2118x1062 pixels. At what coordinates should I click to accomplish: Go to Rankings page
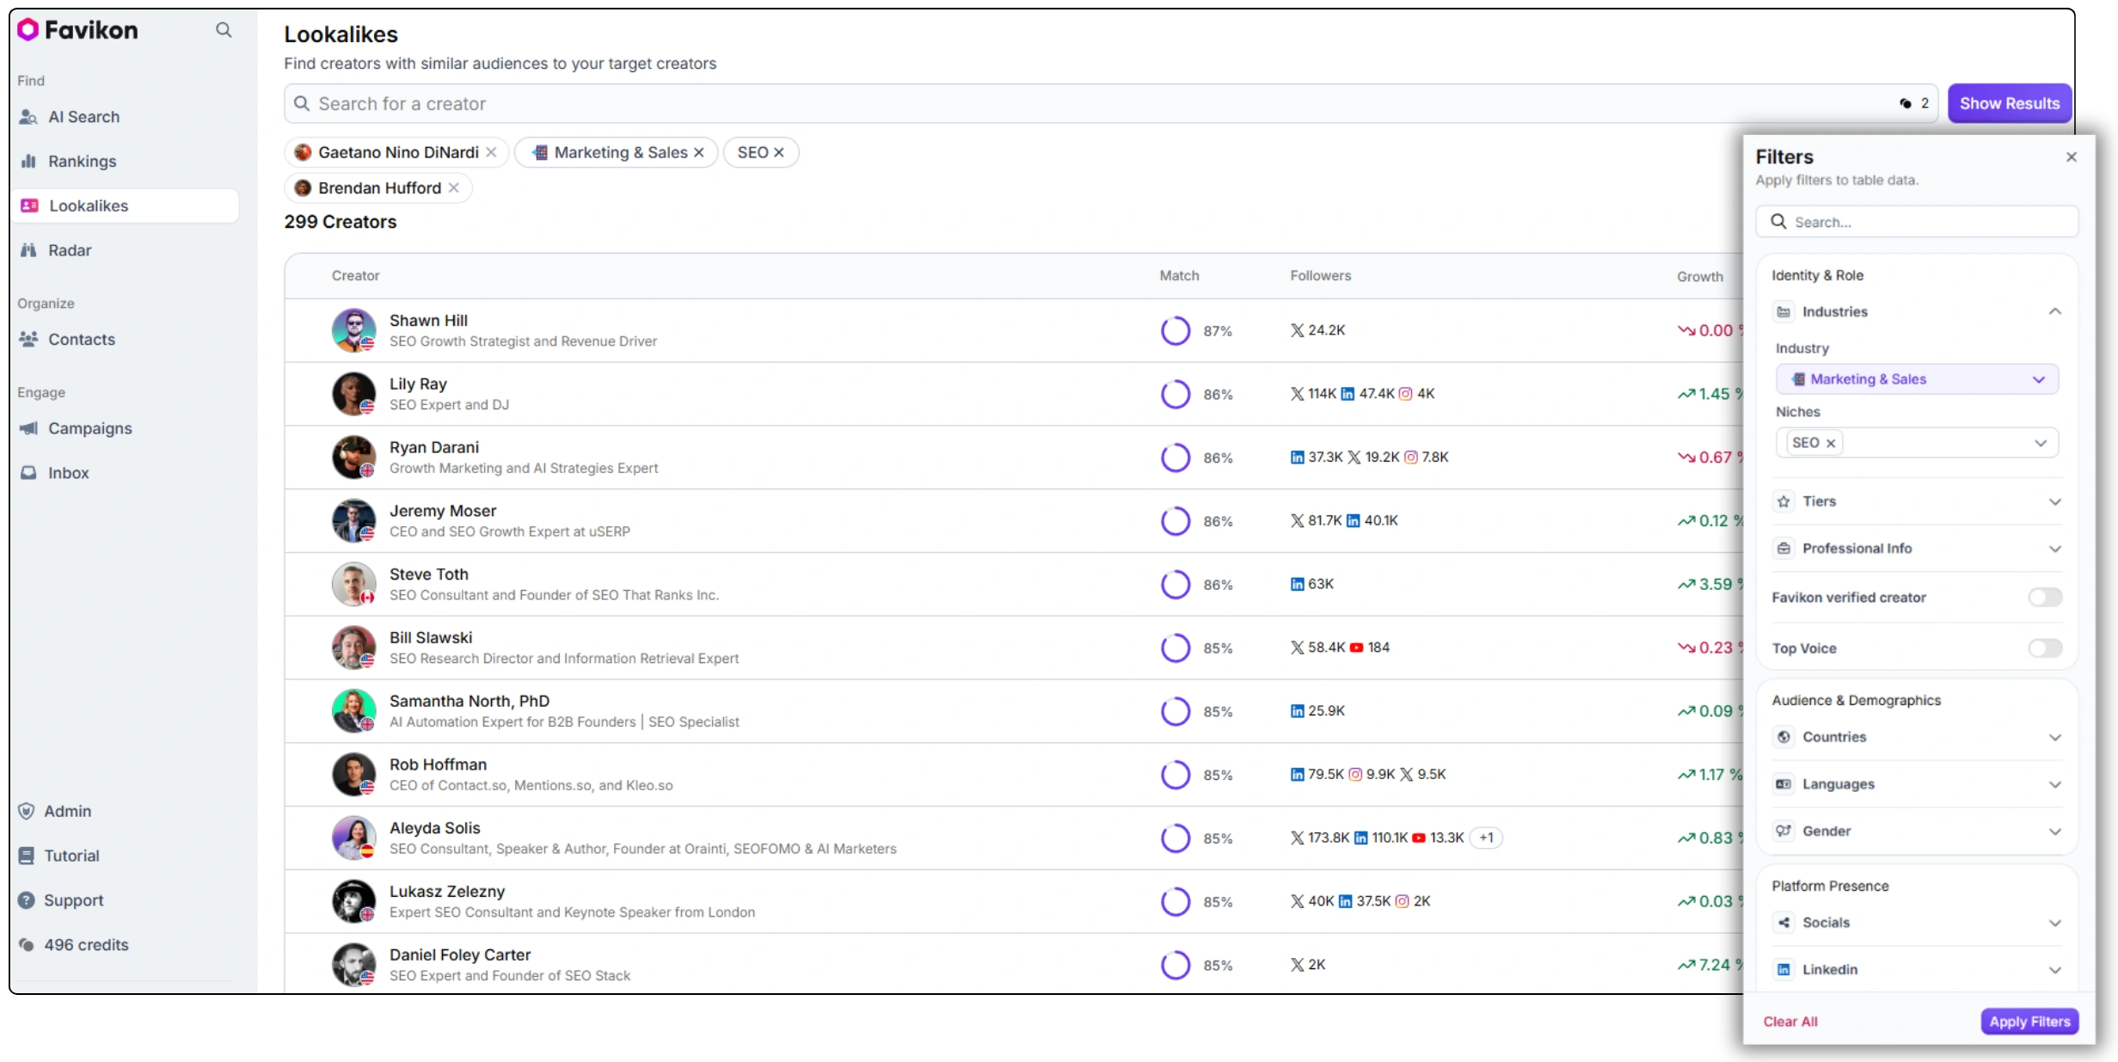(82, 162)
